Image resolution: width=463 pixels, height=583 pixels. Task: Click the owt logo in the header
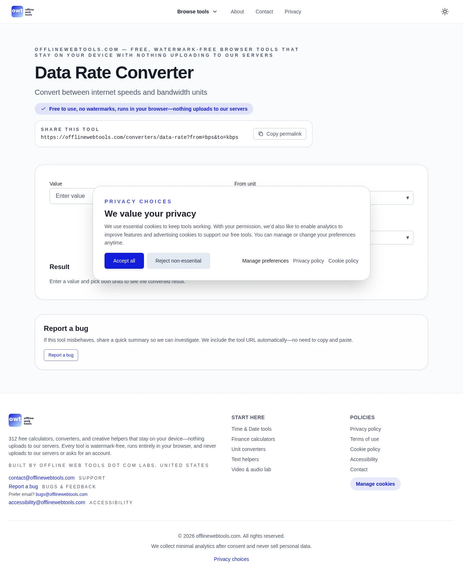[22, 12]
